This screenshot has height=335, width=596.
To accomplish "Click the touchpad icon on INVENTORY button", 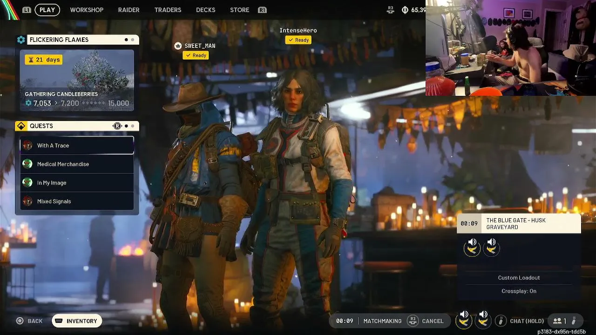I will [x=59, y=321].
